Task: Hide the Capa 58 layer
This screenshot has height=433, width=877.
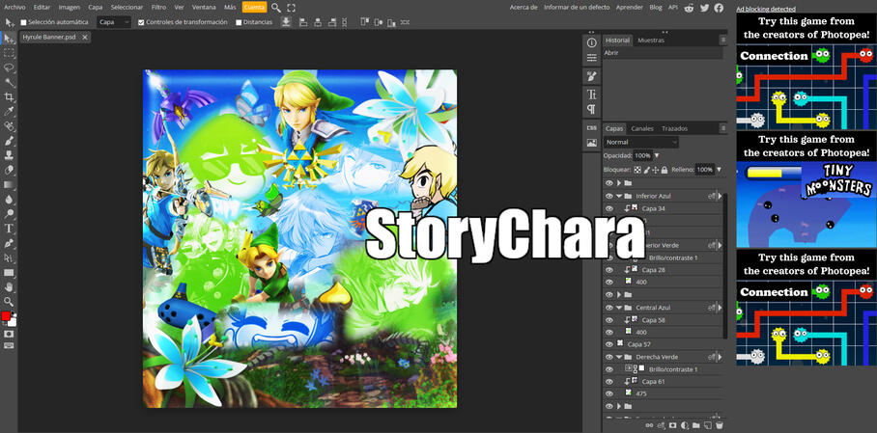Action: 608,319
